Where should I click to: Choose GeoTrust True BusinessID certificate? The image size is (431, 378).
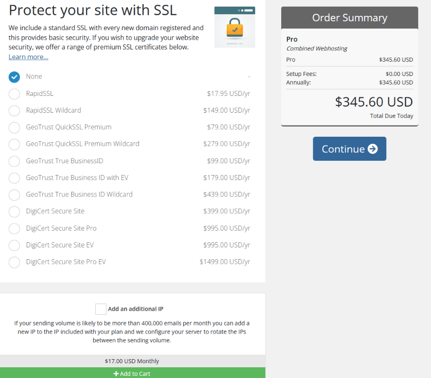pos(14,161)
